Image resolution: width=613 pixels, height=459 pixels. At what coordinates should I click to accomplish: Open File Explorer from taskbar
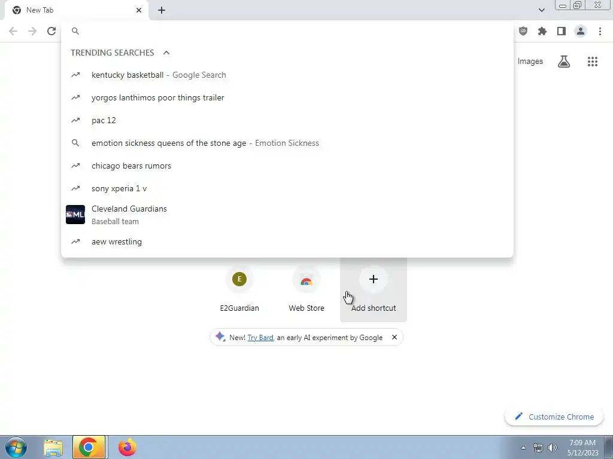tap(53, 448)
